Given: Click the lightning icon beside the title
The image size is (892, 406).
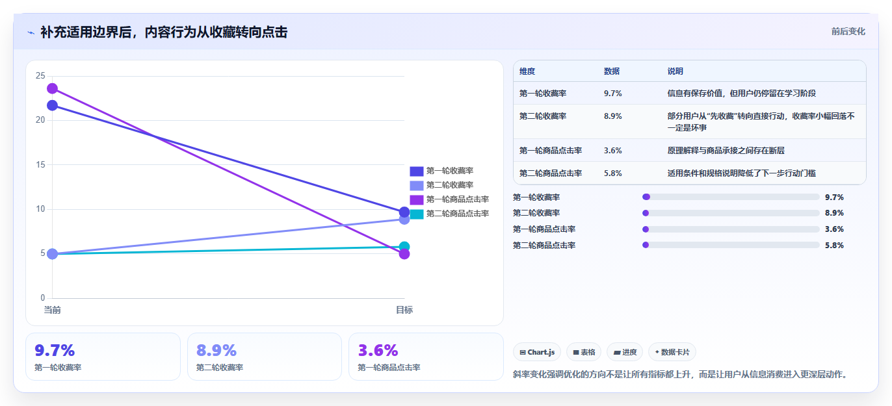Looking at the screenshot, I should click(31, 32).
